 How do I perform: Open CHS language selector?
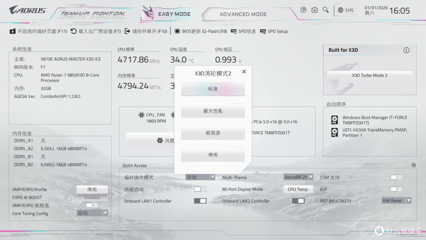point(346,10)
